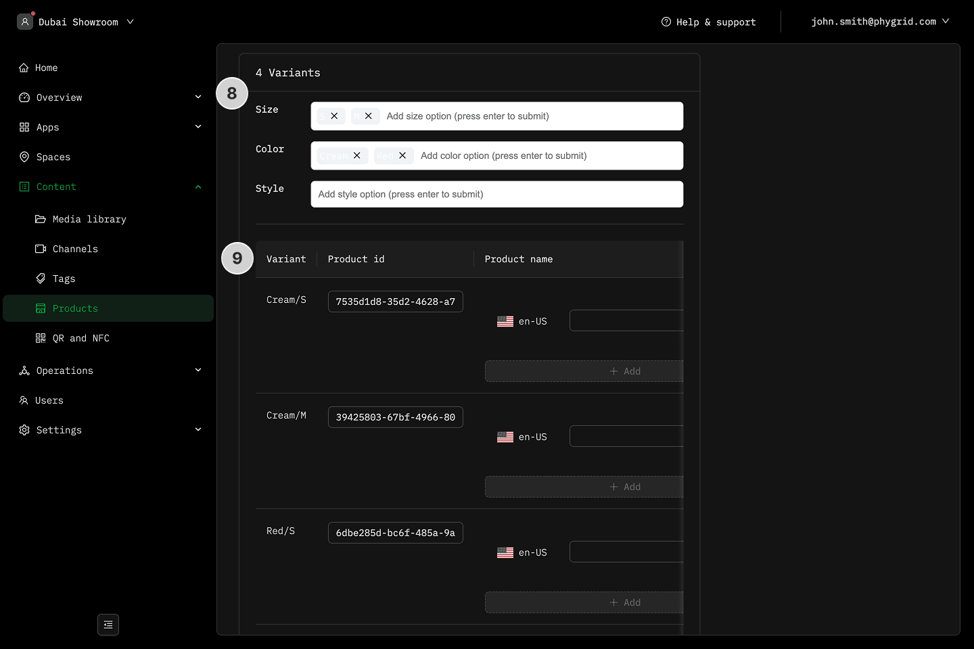
Task: Focus the Style option input field
Action: pyautogui.click(x=496, y=194)
